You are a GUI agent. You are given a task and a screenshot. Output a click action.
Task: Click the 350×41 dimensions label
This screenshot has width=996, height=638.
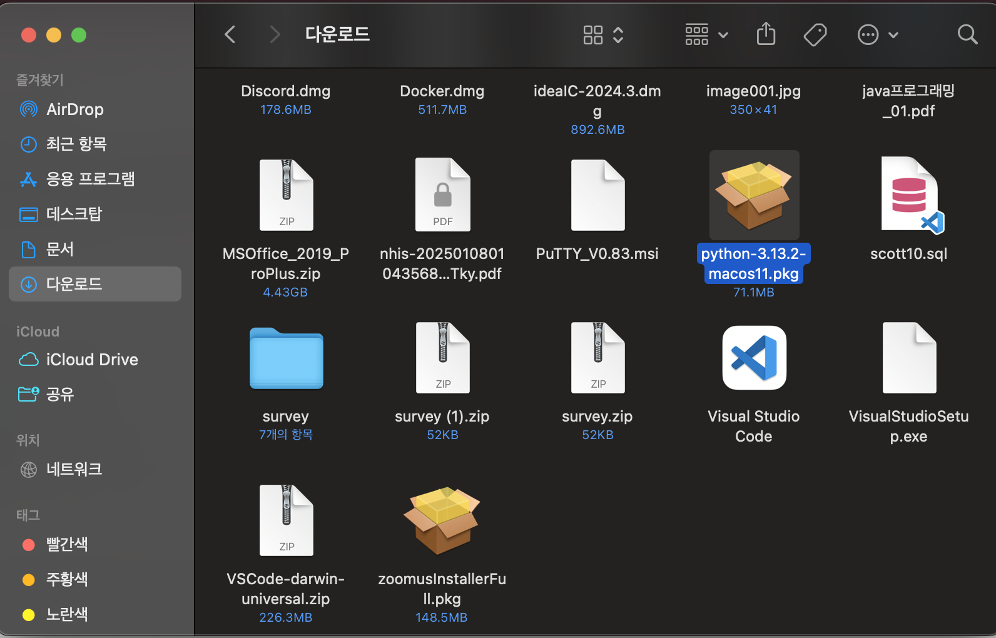point(753,109)
